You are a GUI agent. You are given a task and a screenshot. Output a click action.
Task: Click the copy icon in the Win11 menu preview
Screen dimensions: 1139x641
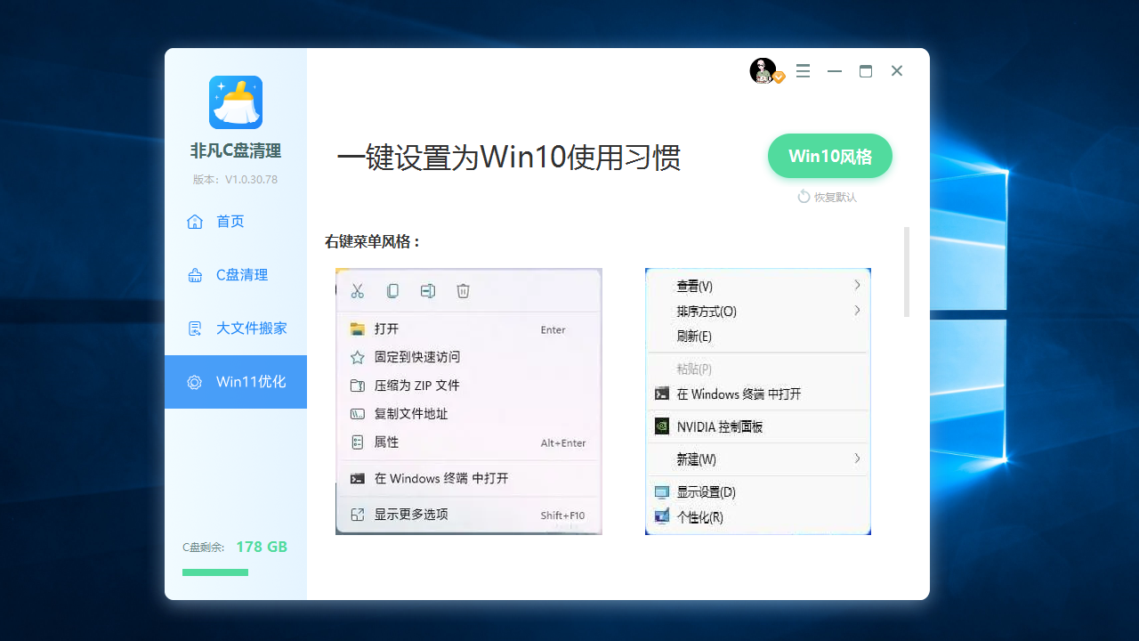tap(392, 291)
